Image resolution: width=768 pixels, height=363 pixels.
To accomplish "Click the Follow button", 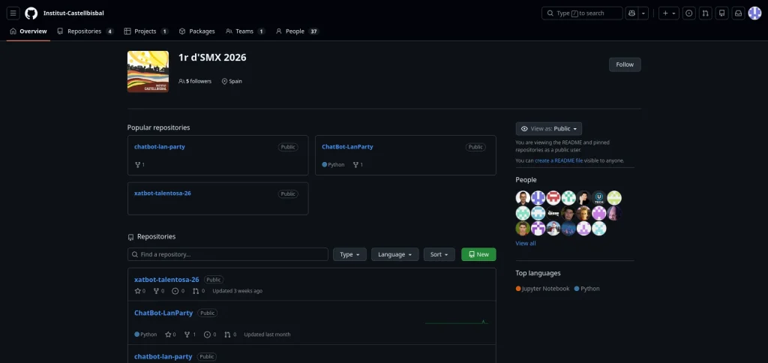I will coord(625,64).
